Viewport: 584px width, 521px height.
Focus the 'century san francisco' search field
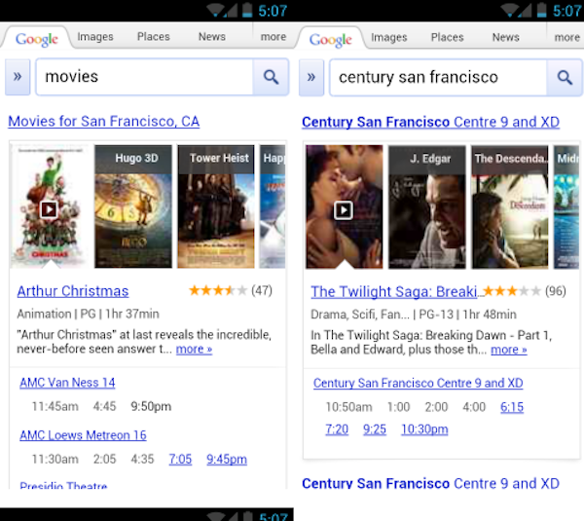(x=438, y=78)
